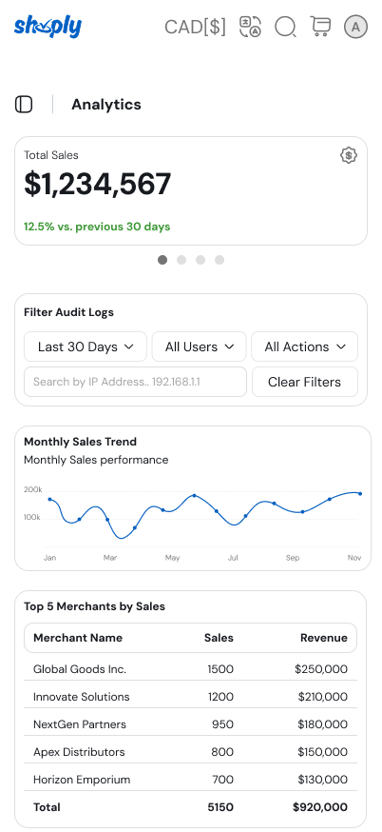Select CAD[$] currency selector
Screen dimensions: 382x832
coord(195,27)
